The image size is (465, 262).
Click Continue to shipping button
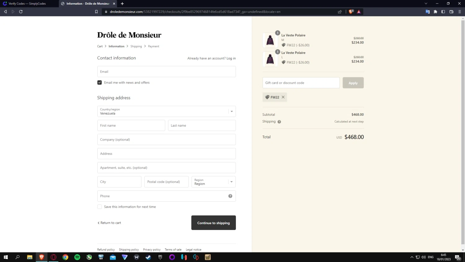click(214, 223)
